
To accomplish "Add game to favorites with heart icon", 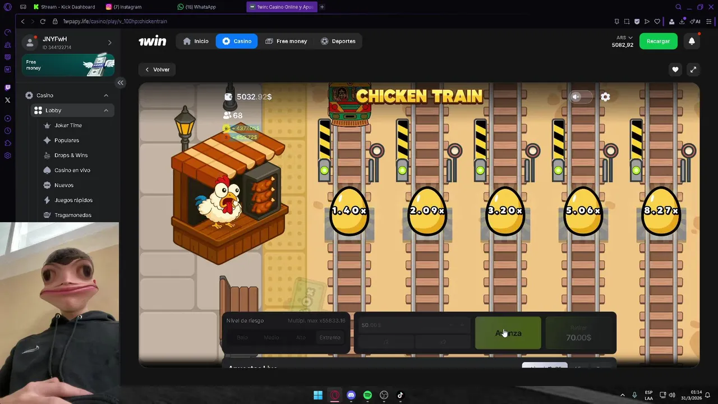I will pos(675,70).
